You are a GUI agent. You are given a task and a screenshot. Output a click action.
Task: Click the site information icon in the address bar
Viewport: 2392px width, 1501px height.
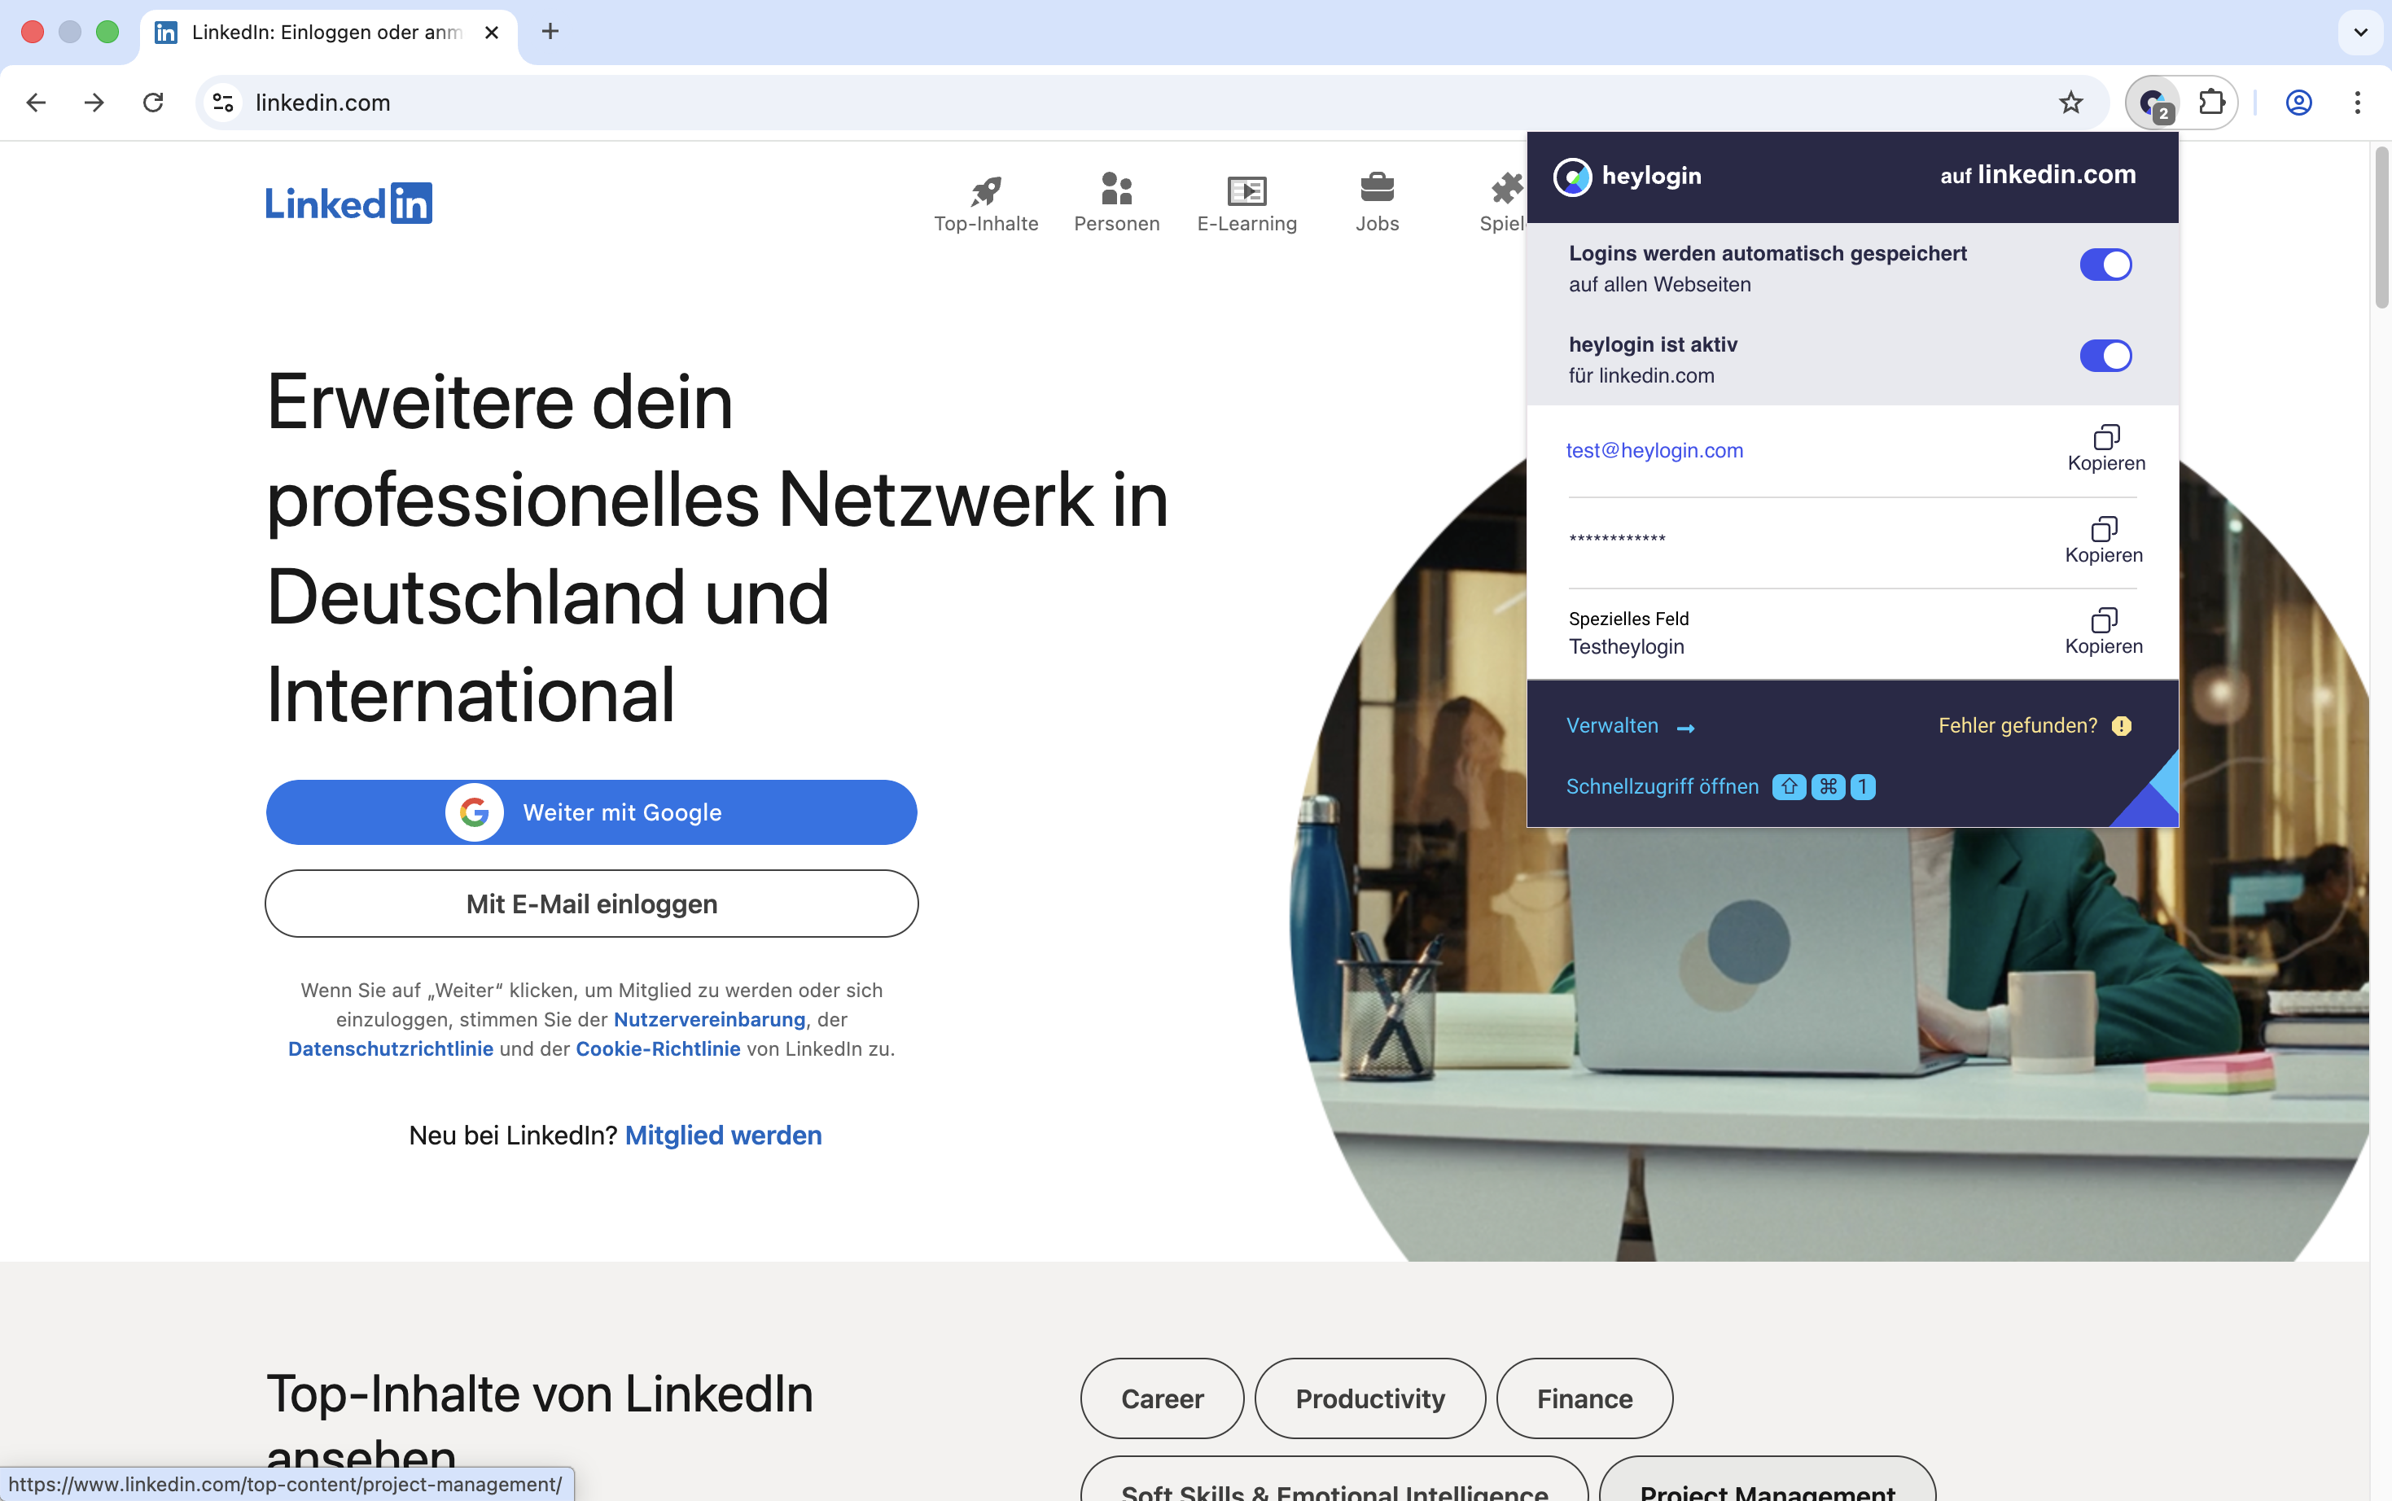223,103
